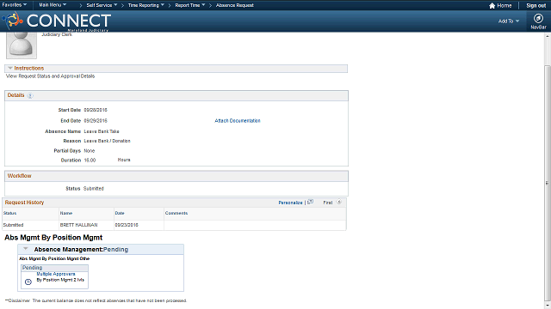Sort by the Comments column header
This screenshot has width=551, height=309.
tap(176, 213)
